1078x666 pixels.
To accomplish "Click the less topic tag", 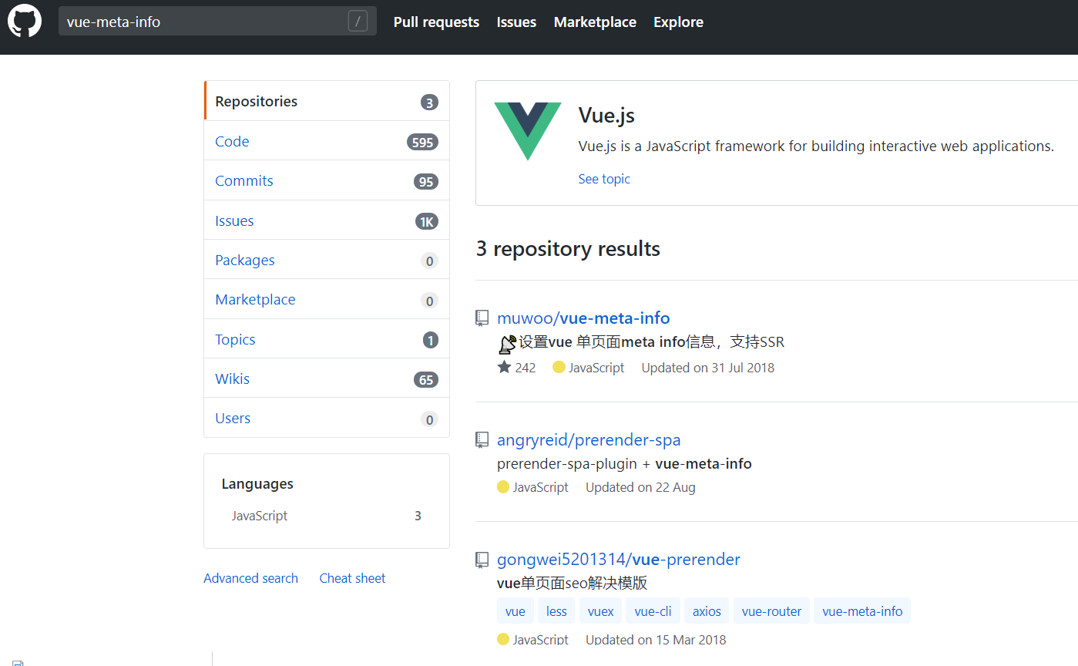I will click(556, 611).
